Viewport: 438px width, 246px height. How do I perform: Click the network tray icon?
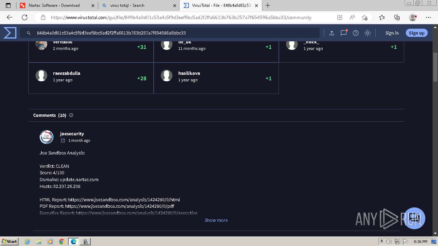pos(397,242)
